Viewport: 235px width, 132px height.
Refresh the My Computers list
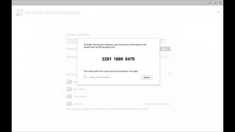169,74
